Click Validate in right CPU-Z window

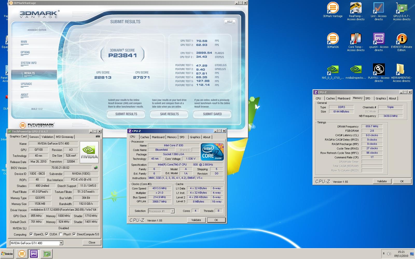pos(382,181)
